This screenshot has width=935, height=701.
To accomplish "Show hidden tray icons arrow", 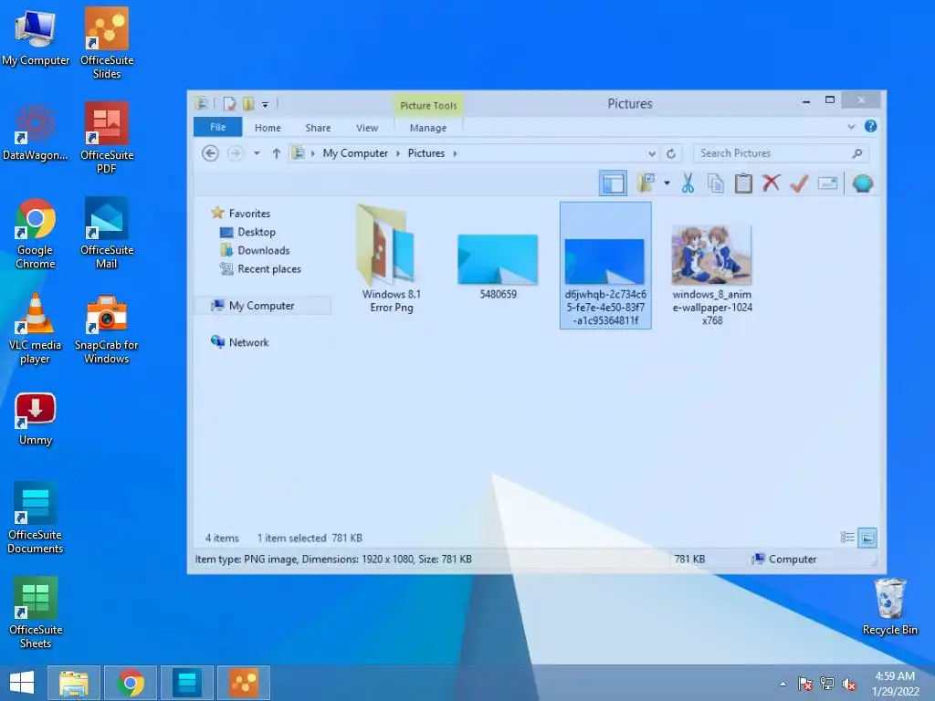I will [x=783, y=684].
